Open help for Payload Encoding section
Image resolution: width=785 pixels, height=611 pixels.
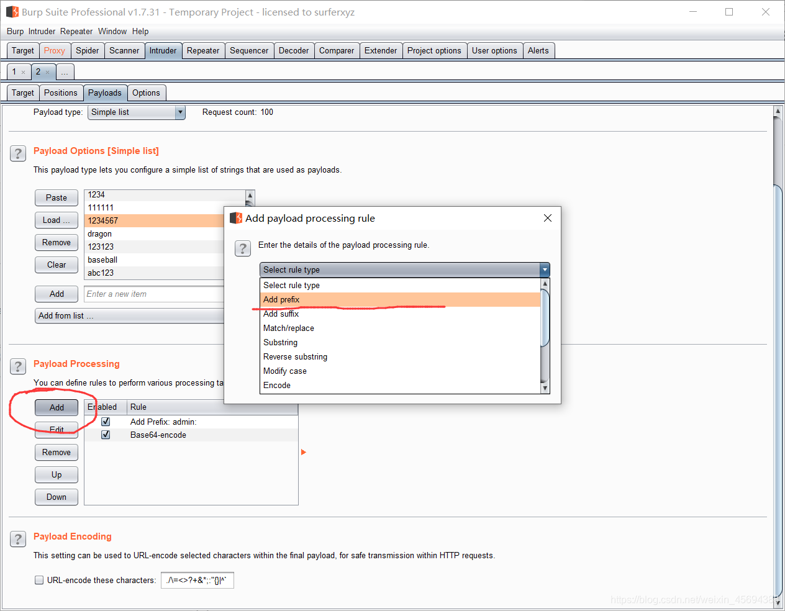pyautogui.click(x=18, y=539)
